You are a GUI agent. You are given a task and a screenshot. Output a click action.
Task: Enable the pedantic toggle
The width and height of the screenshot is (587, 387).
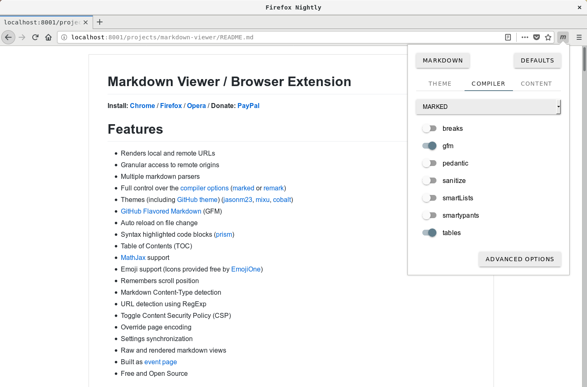click(x=429, y=163)
